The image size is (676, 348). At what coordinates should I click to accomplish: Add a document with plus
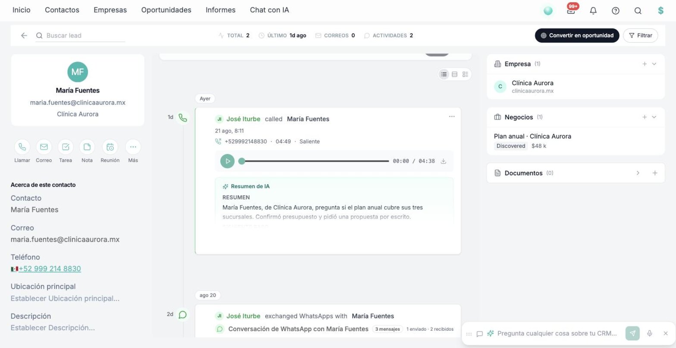[655, 173]
